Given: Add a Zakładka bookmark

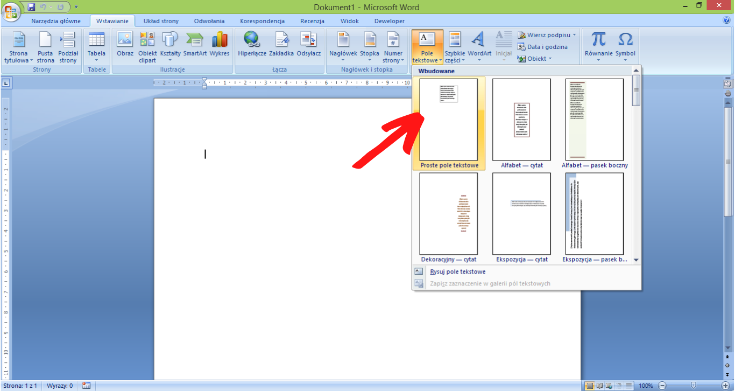Looking at the screenshot, I should (281, 44).
